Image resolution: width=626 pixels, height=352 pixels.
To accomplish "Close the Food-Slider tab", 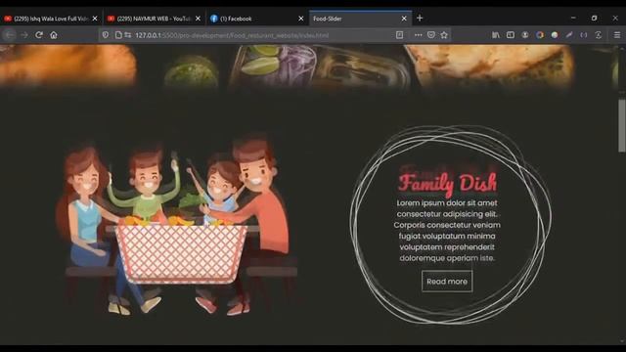I will [404, 19].
